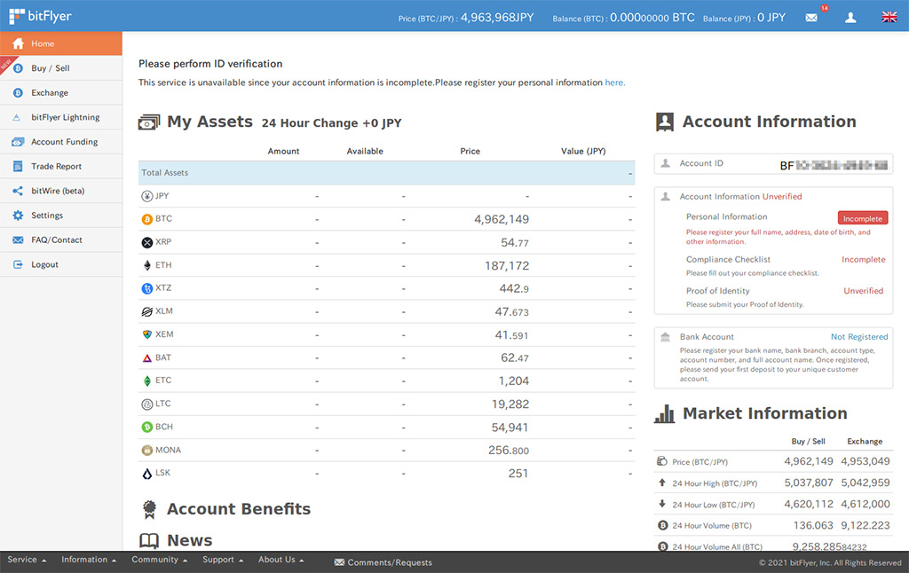This screenshot has height=573, width=909.
Task: Click the Account ID field
Action: point(773,164)
